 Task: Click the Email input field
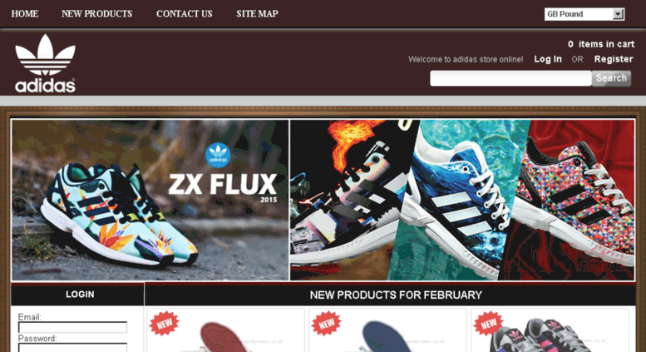[72, 327]
